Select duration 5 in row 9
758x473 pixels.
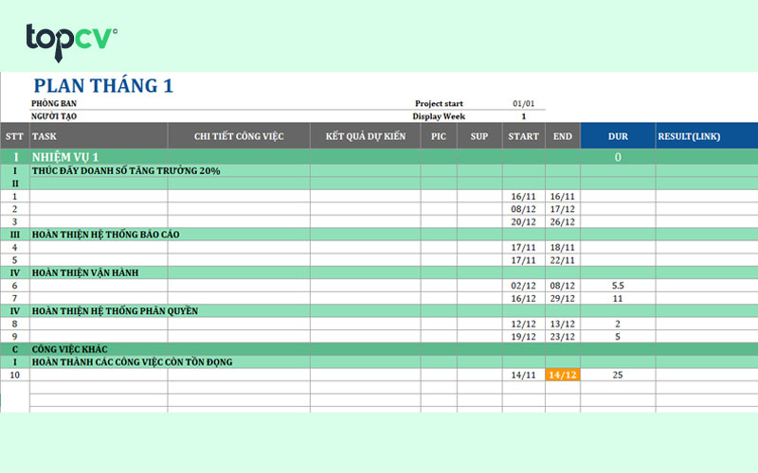[x=618, y=337]
